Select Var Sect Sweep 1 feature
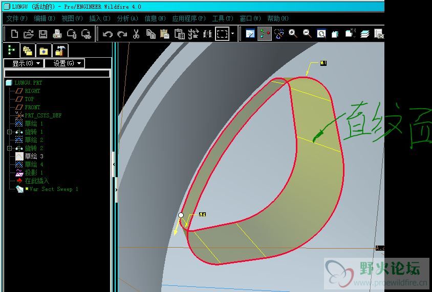 54,189
